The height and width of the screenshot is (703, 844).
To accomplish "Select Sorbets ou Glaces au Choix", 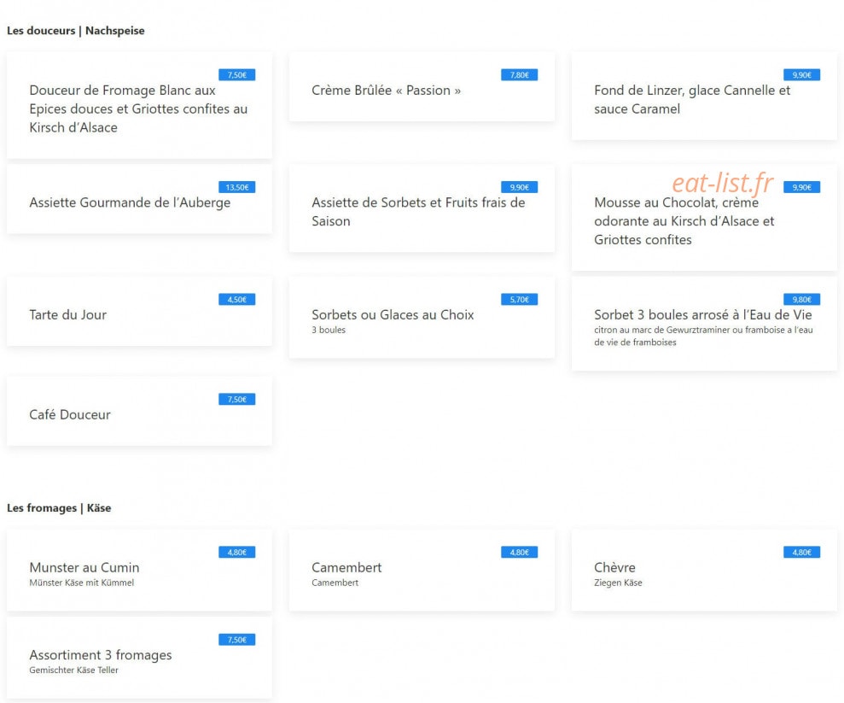I will click(x=422, y=317).
